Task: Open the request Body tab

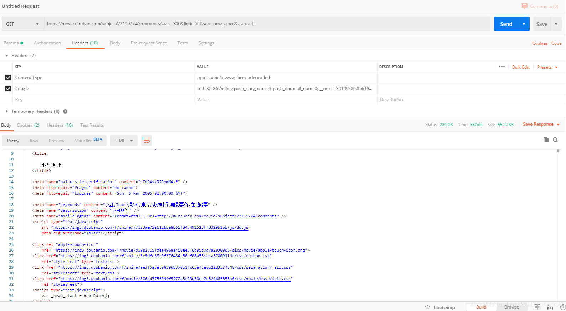Action: click(115, 43)
